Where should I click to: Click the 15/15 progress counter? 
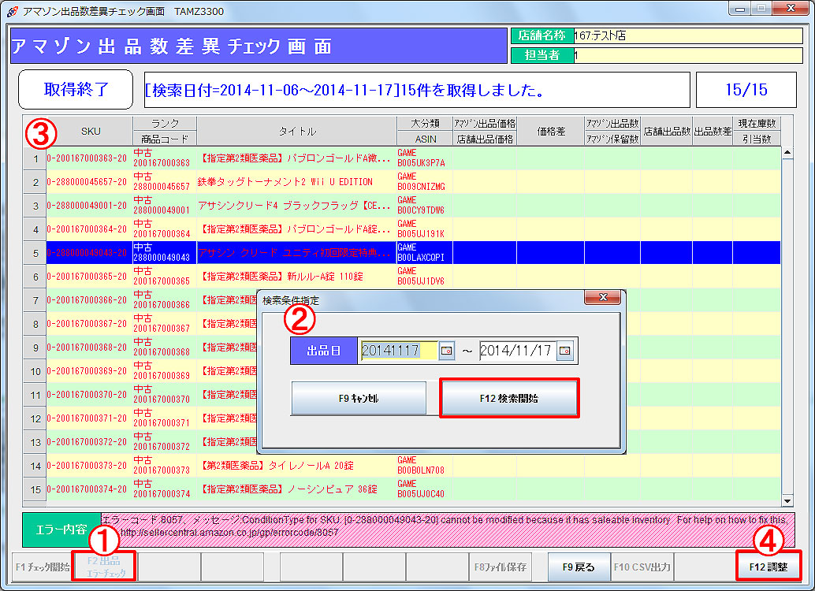(746, 89)
